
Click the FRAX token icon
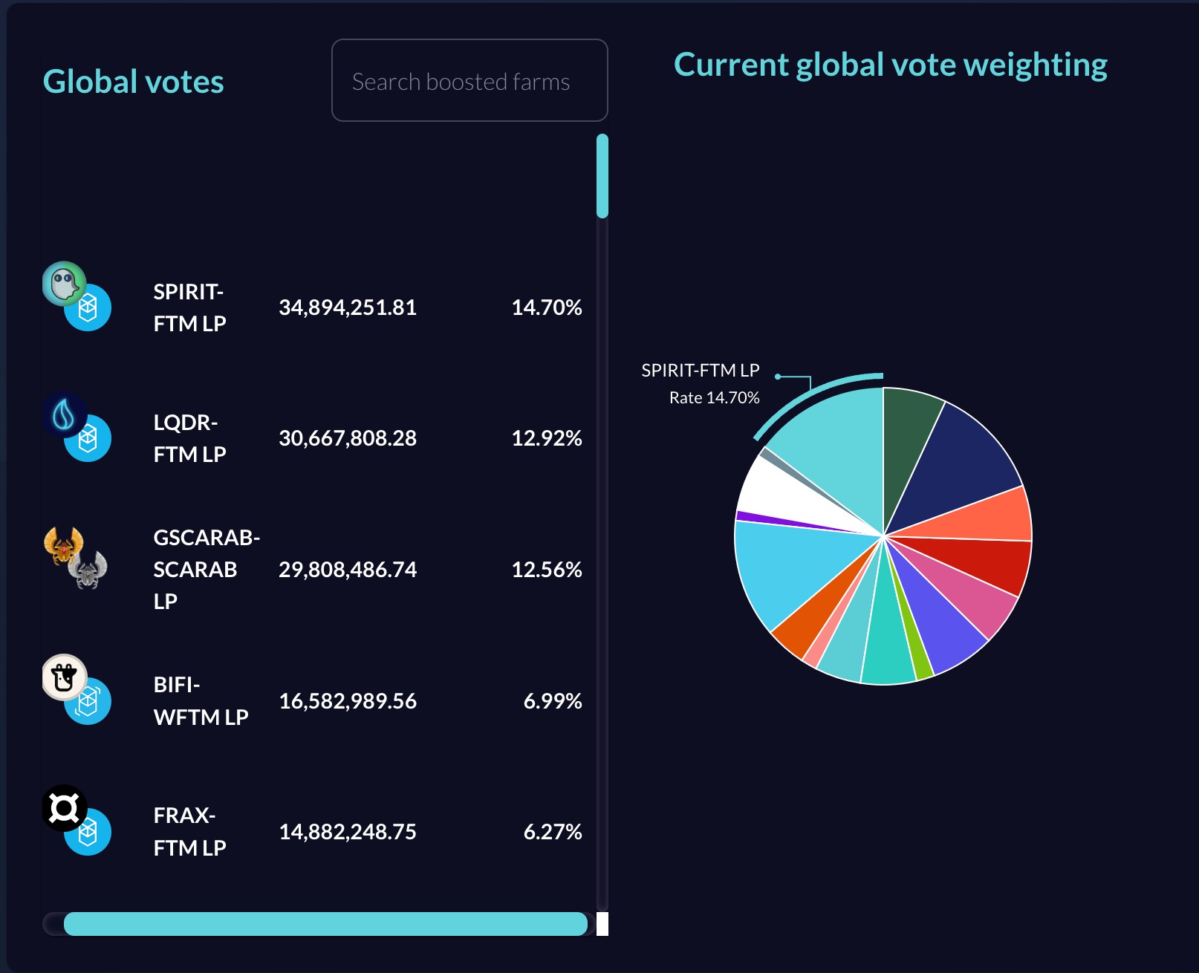64,807
